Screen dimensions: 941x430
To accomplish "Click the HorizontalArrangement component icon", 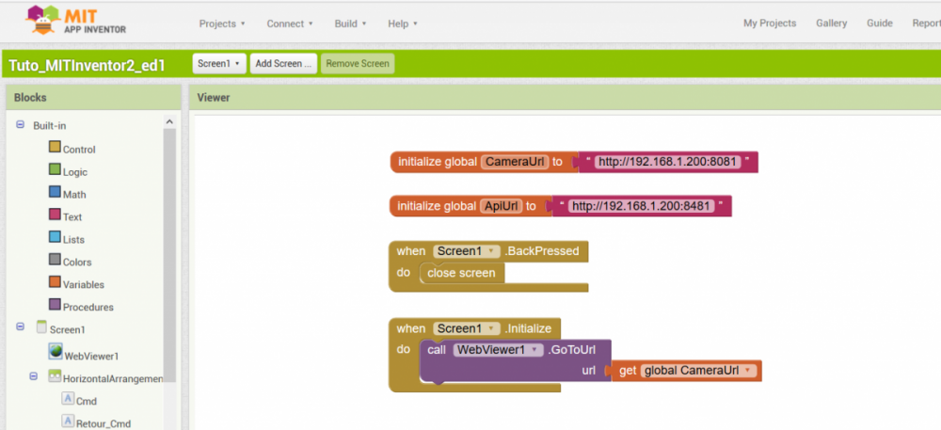I will tap(56, 376).
